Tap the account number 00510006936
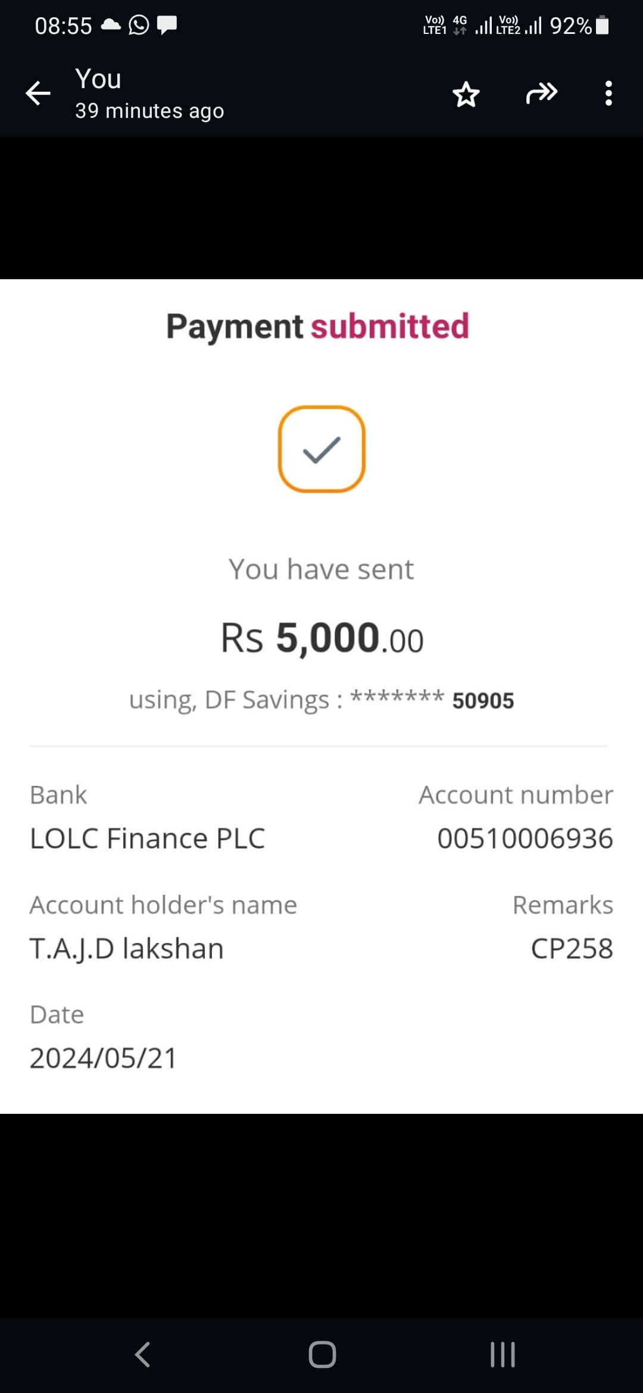 [525, 838]
